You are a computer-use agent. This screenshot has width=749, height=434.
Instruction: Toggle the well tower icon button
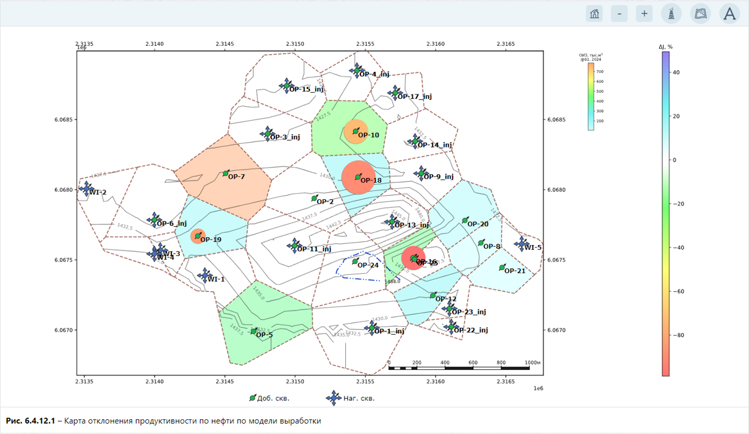click(x=672, y=13)
